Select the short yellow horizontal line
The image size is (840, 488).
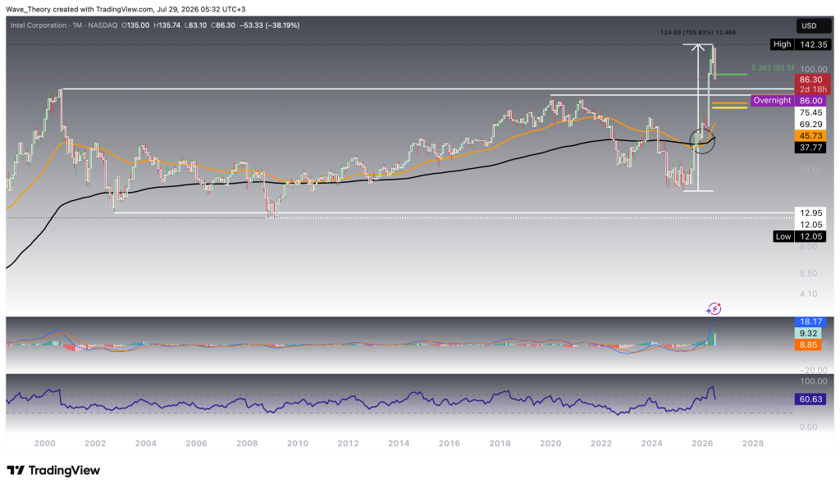click(x=729, y=107)
